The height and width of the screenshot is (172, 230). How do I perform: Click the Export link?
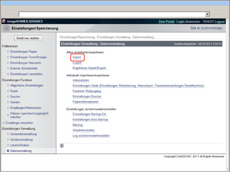pos(77,63)
